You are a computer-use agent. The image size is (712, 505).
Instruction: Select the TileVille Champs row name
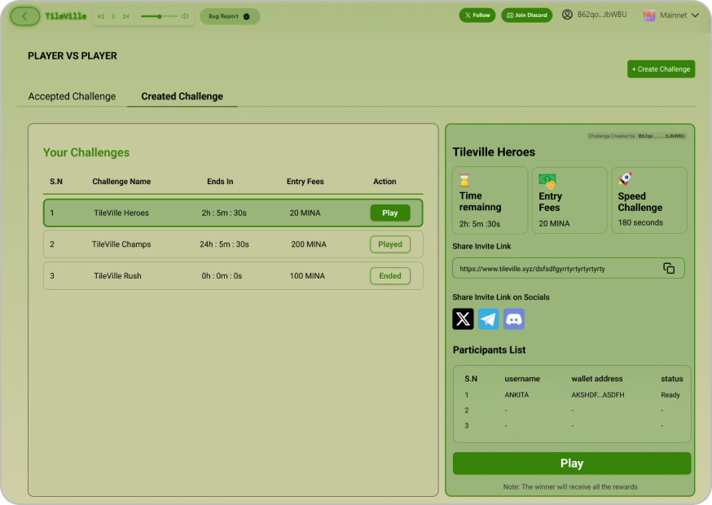click(121, 244)
